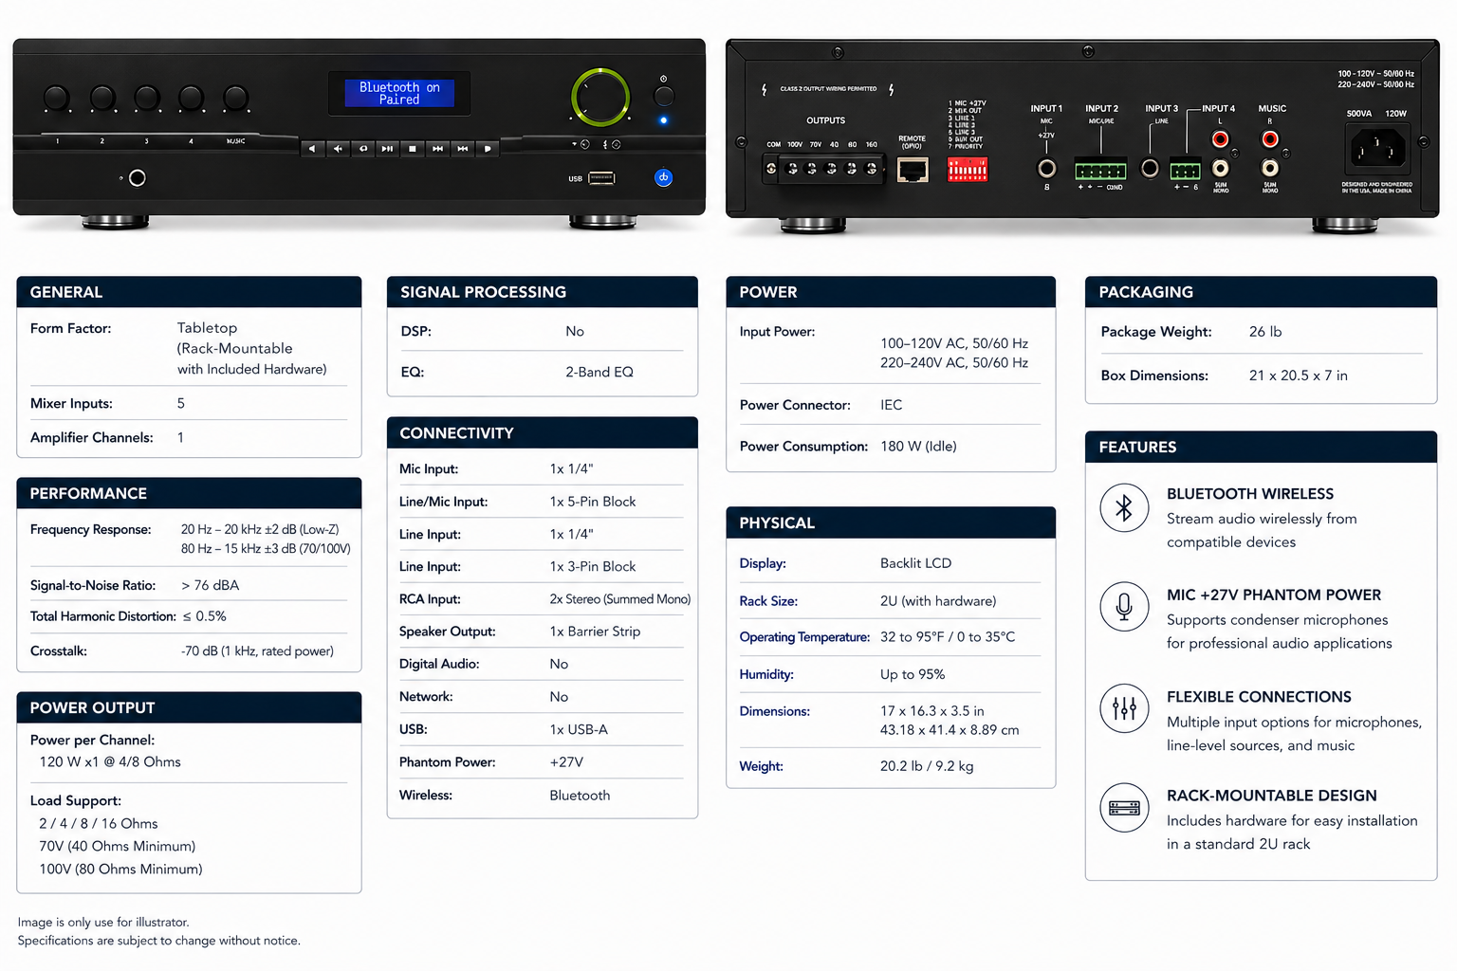Click the '> 76 dBA' signal-to-noise value
The width and height of the screenshot is (1457, 971).
[211, 585]
